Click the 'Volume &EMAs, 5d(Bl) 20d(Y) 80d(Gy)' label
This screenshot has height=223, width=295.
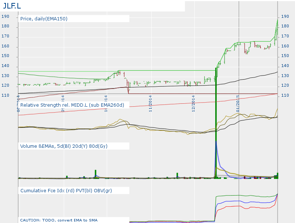point(64,146)
